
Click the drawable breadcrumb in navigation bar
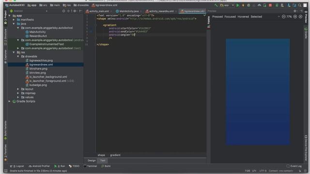81,5
